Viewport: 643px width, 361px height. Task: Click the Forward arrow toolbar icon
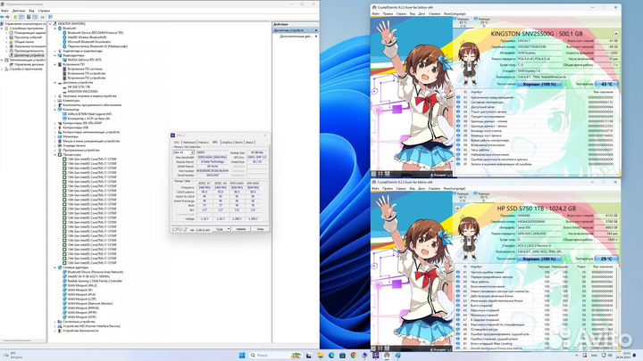click(x=8, y=17)
